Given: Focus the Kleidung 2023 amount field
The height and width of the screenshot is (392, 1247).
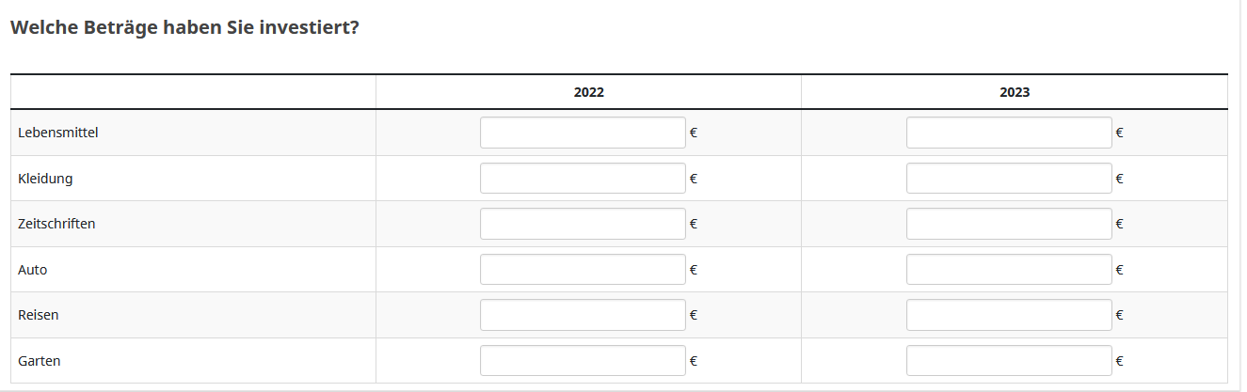Looking at the screenshot, I should [1009, 179].
